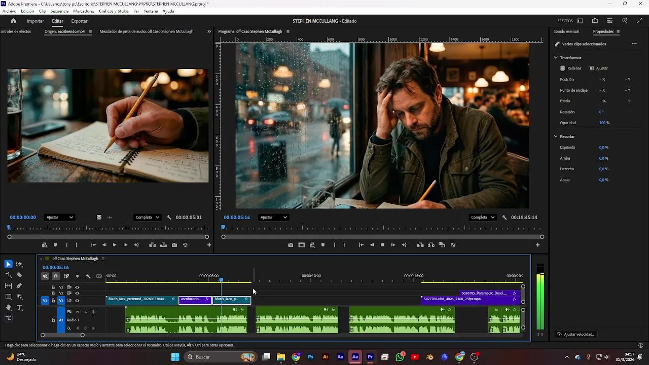The width and height of the screenshot is (649, 365).
Task: Switch to the Sonido esencial tab
Action: (x=566, y=31)
